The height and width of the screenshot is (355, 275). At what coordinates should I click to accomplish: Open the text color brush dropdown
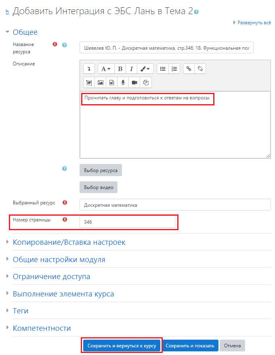coord(145,69)
